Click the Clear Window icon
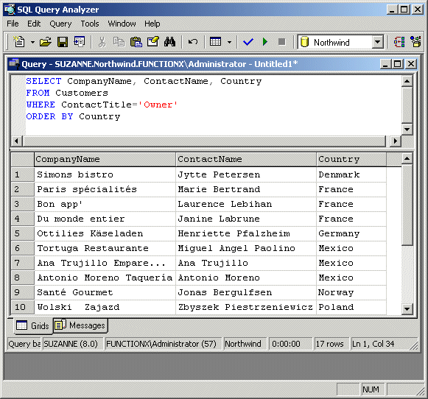Viewport: 428px width, 399px height. pyautogui.click(x=153, y=42)
